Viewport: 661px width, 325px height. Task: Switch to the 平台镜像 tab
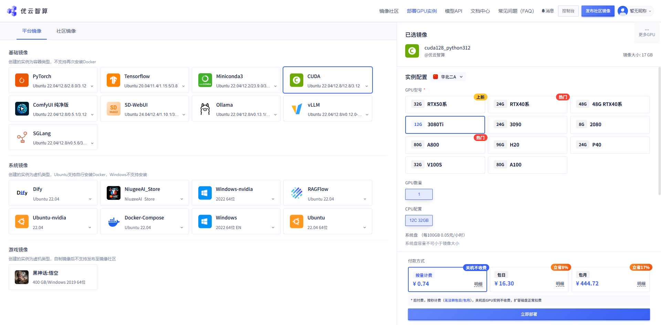click(32, 31)
